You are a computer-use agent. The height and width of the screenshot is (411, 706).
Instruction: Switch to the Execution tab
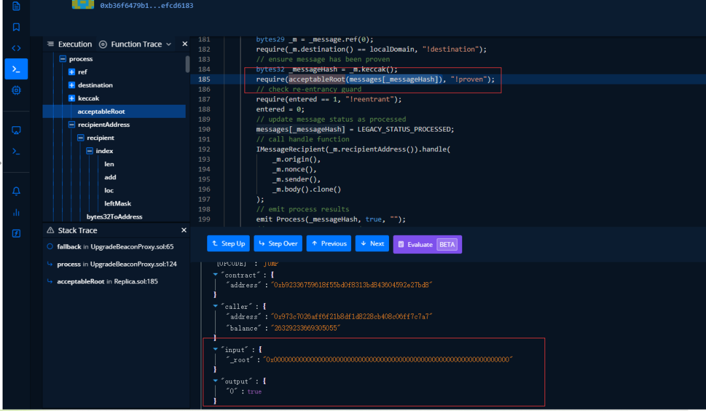[70, 44]
